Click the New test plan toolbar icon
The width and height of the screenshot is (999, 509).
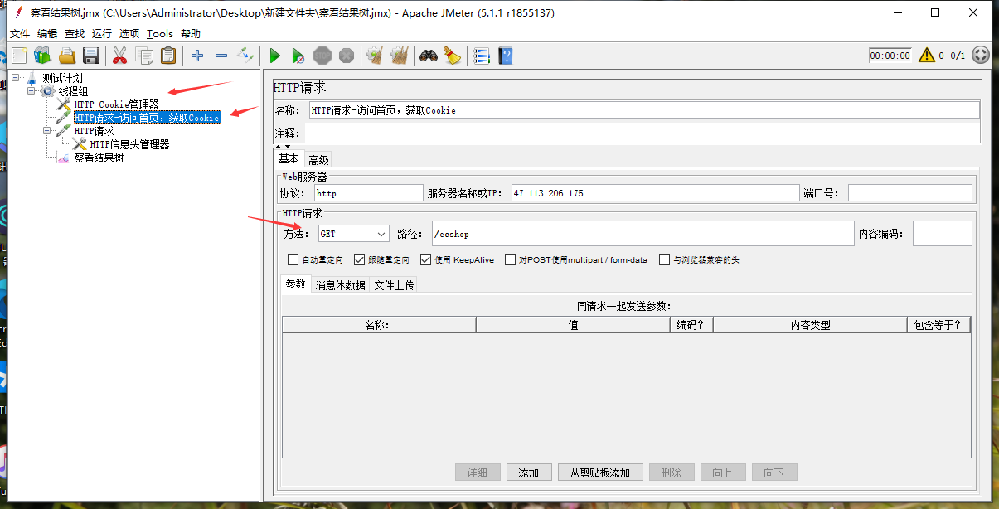[18, 56]
